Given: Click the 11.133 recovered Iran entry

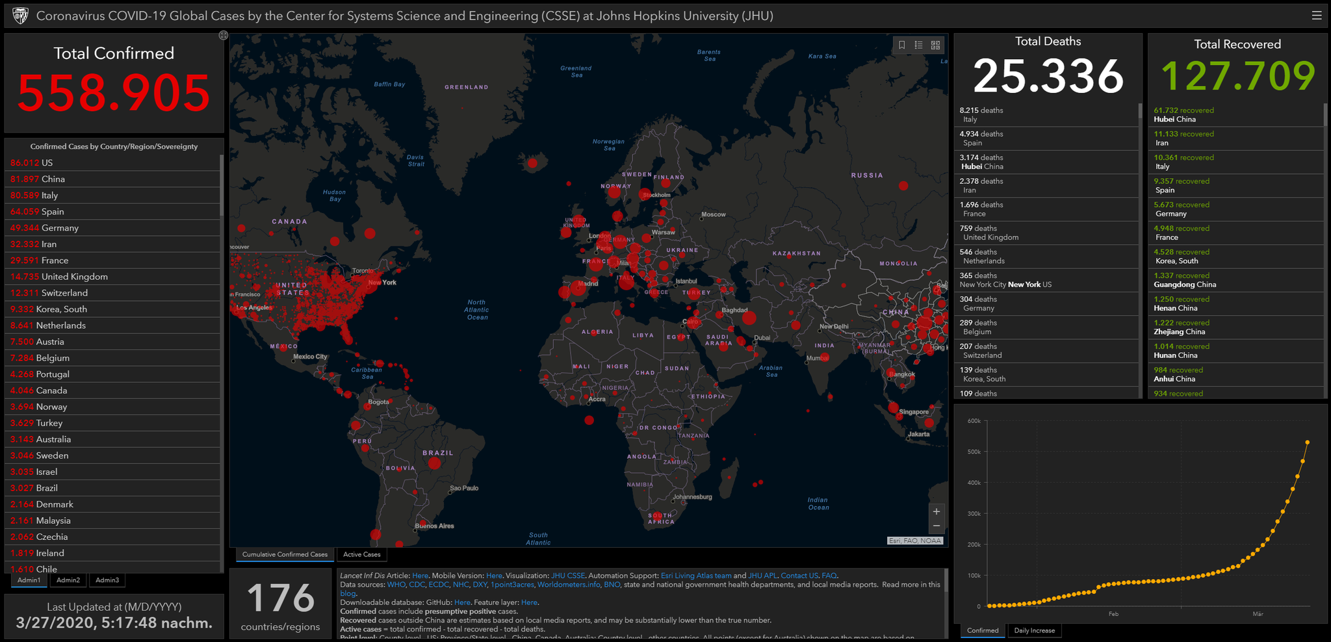Looking at the screenshot, I should tap(1237, 138).
